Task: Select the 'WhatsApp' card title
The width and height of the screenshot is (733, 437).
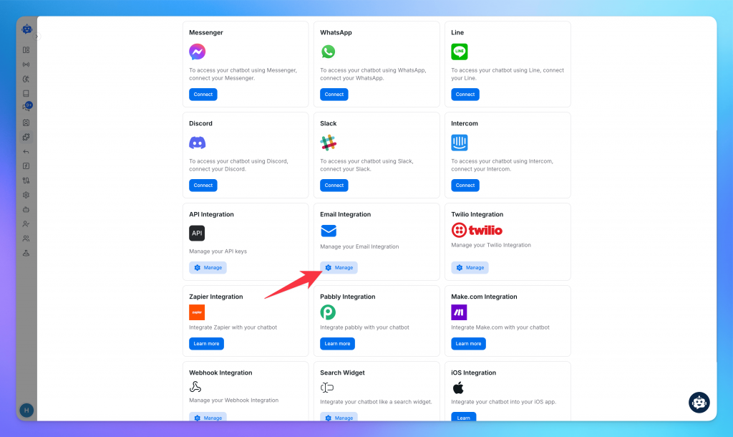Action: pos(336,33)
